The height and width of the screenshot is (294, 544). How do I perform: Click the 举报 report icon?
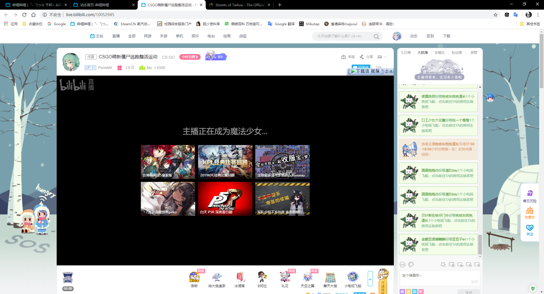coord(343,57)
